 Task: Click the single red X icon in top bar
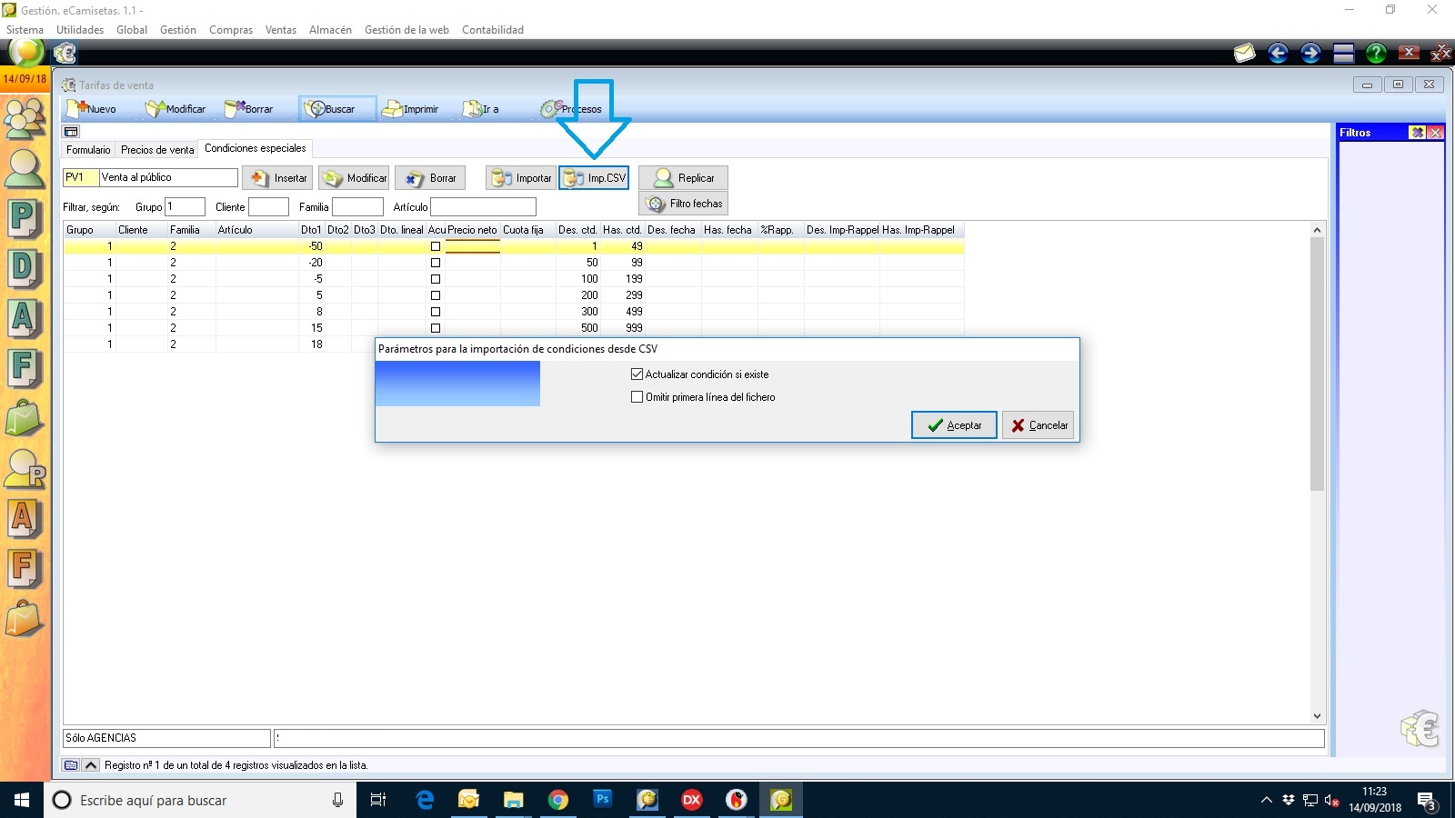point(1409,53)
